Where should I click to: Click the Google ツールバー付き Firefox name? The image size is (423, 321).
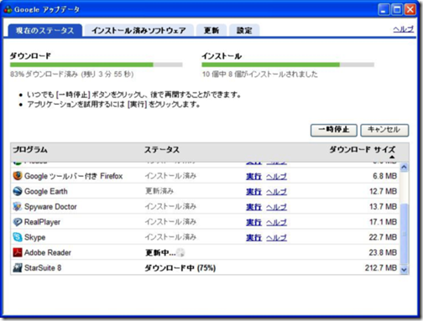point(74,176)
